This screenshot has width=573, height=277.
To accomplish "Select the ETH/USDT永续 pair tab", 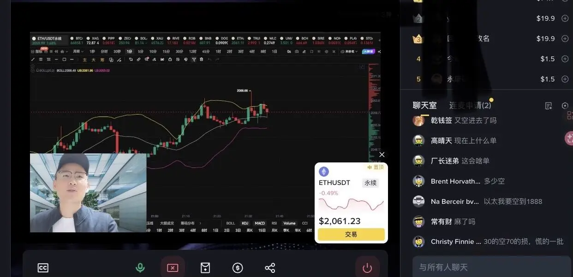I will click(x=49, y=40).
